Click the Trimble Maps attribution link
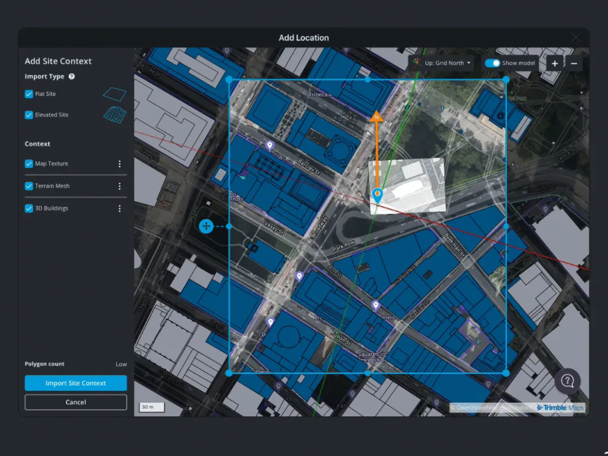The image size is (608, 456). point(560,408)
